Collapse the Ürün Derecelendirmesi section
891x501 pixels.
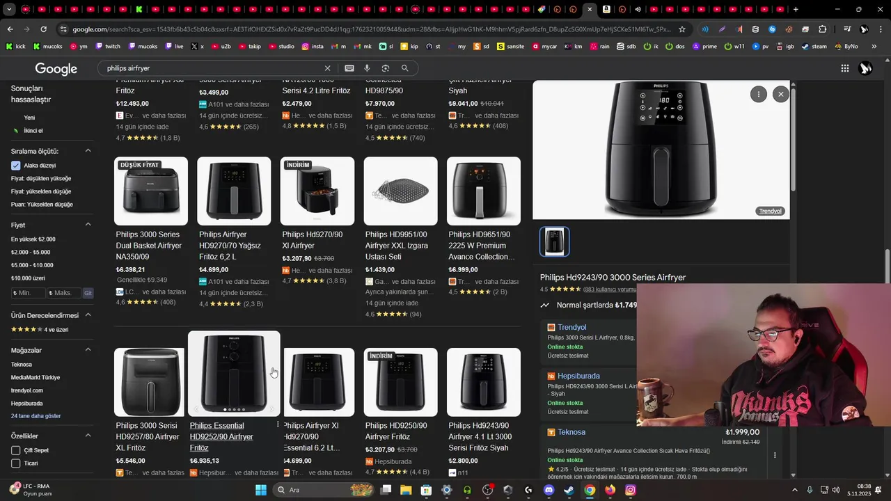[x=88, y=315]
